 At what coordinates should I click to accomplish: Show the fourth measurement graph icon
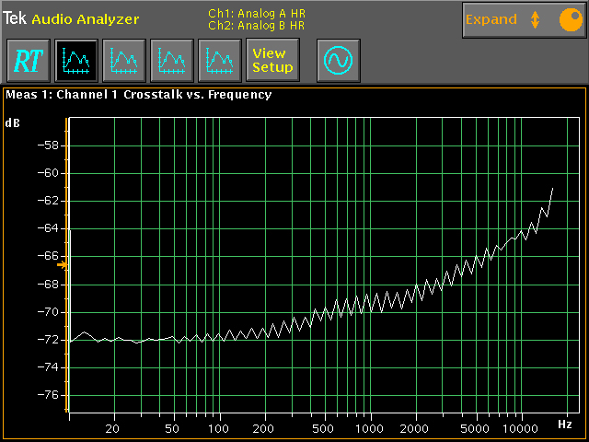coord(219,61)
